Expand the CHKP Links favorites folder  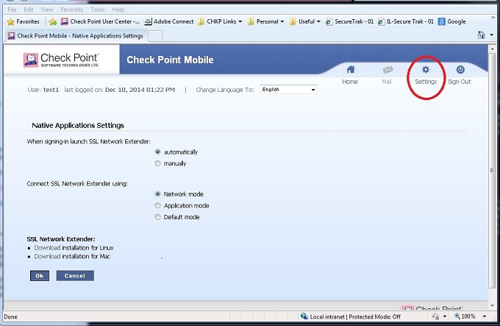coord(220,21)
